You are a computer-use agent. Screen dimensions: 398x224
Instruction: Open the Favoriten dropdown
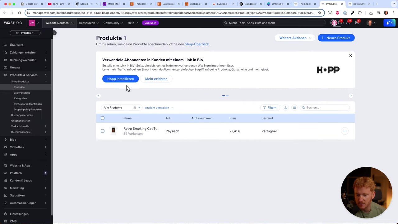pyautogui.click(x=25, y=33)
